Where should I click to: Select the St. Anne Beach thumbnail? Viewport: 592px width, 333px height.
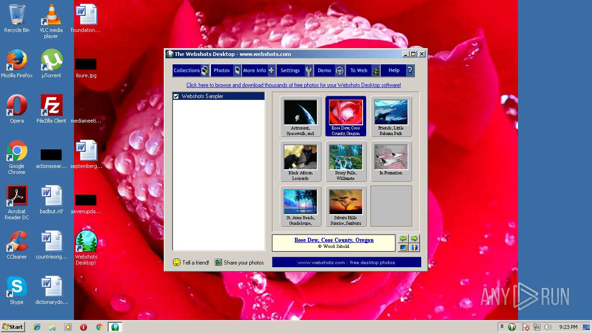click(x=300, y=206)
